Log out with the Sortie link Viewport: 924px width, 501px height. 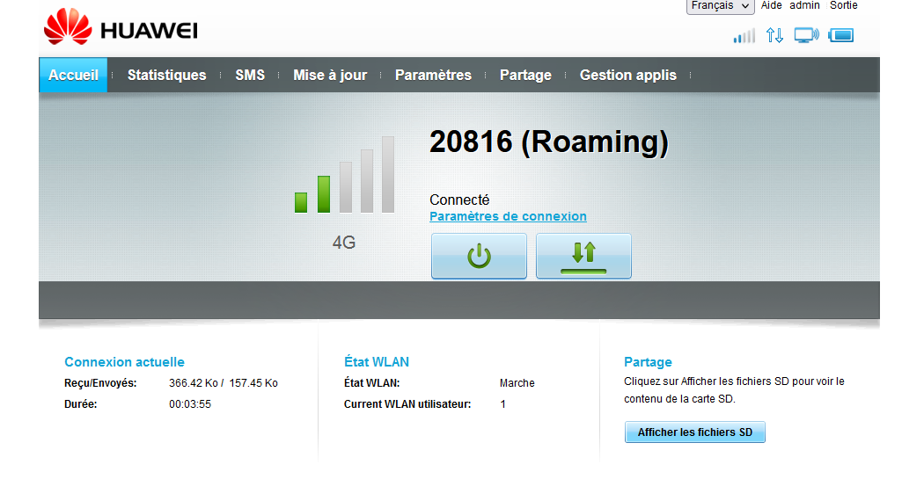tap(843, 5)
